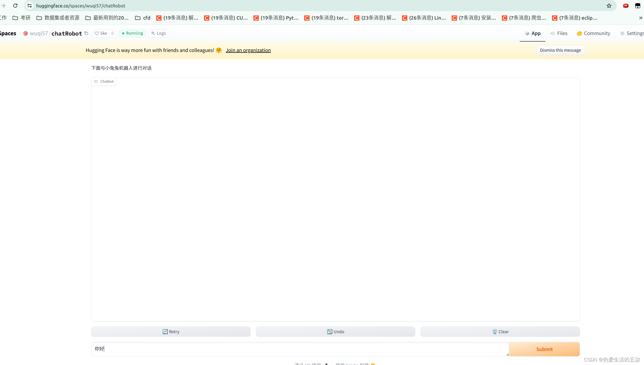Submit the typed message

click(544, 349)
